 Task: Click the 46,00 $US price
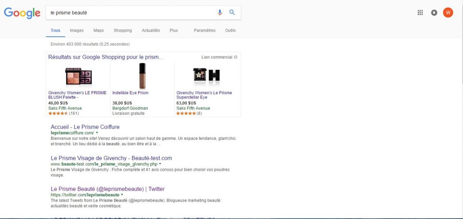[58, 103]
